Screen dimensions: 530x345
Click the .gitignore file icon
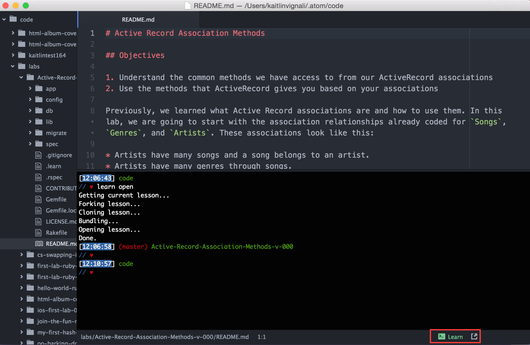click(x=38, y=155)
